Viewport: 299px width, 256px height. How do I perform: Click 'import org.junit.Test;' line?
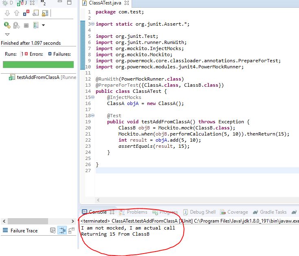point(127,36)
